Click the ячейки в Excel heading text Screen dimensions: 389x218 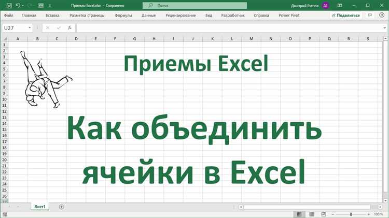(193, 172)
